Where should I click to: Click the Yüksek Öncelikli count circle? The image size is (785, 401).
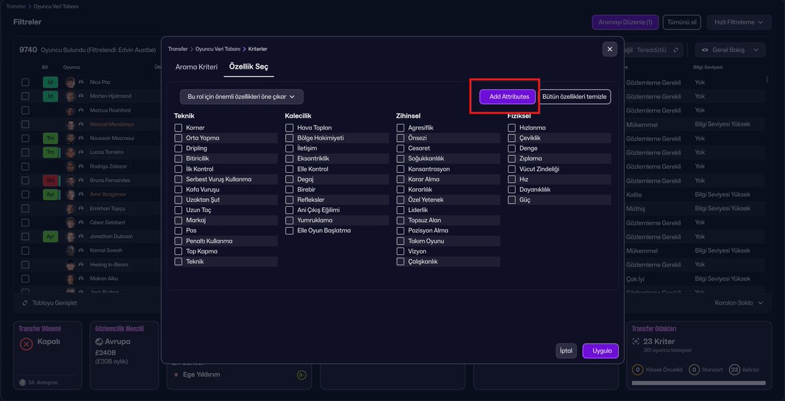(637, 370)
